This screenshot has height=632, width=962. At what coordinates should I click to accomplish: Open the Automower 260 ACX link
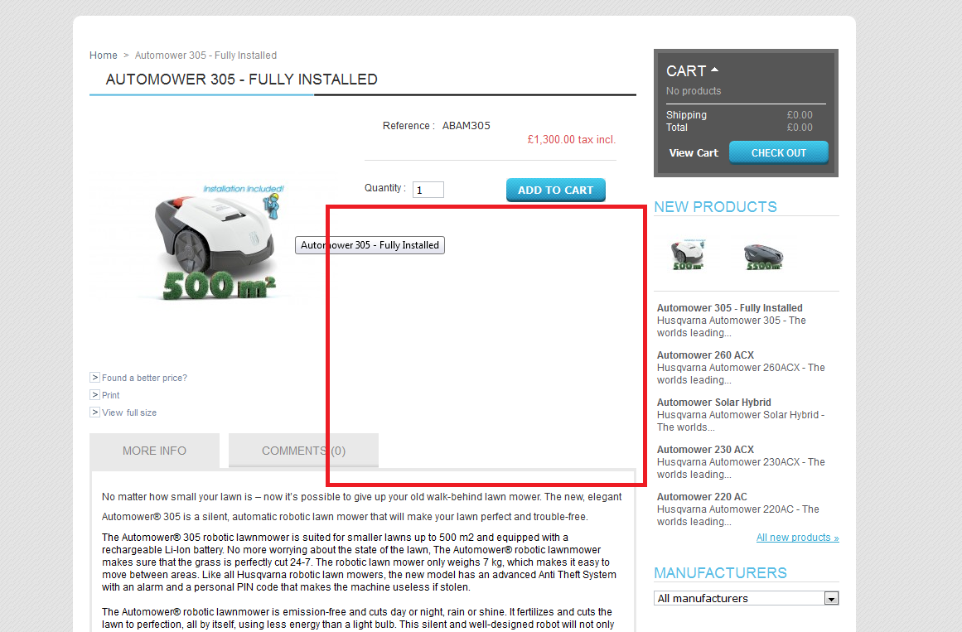click(x=705, y=355)
